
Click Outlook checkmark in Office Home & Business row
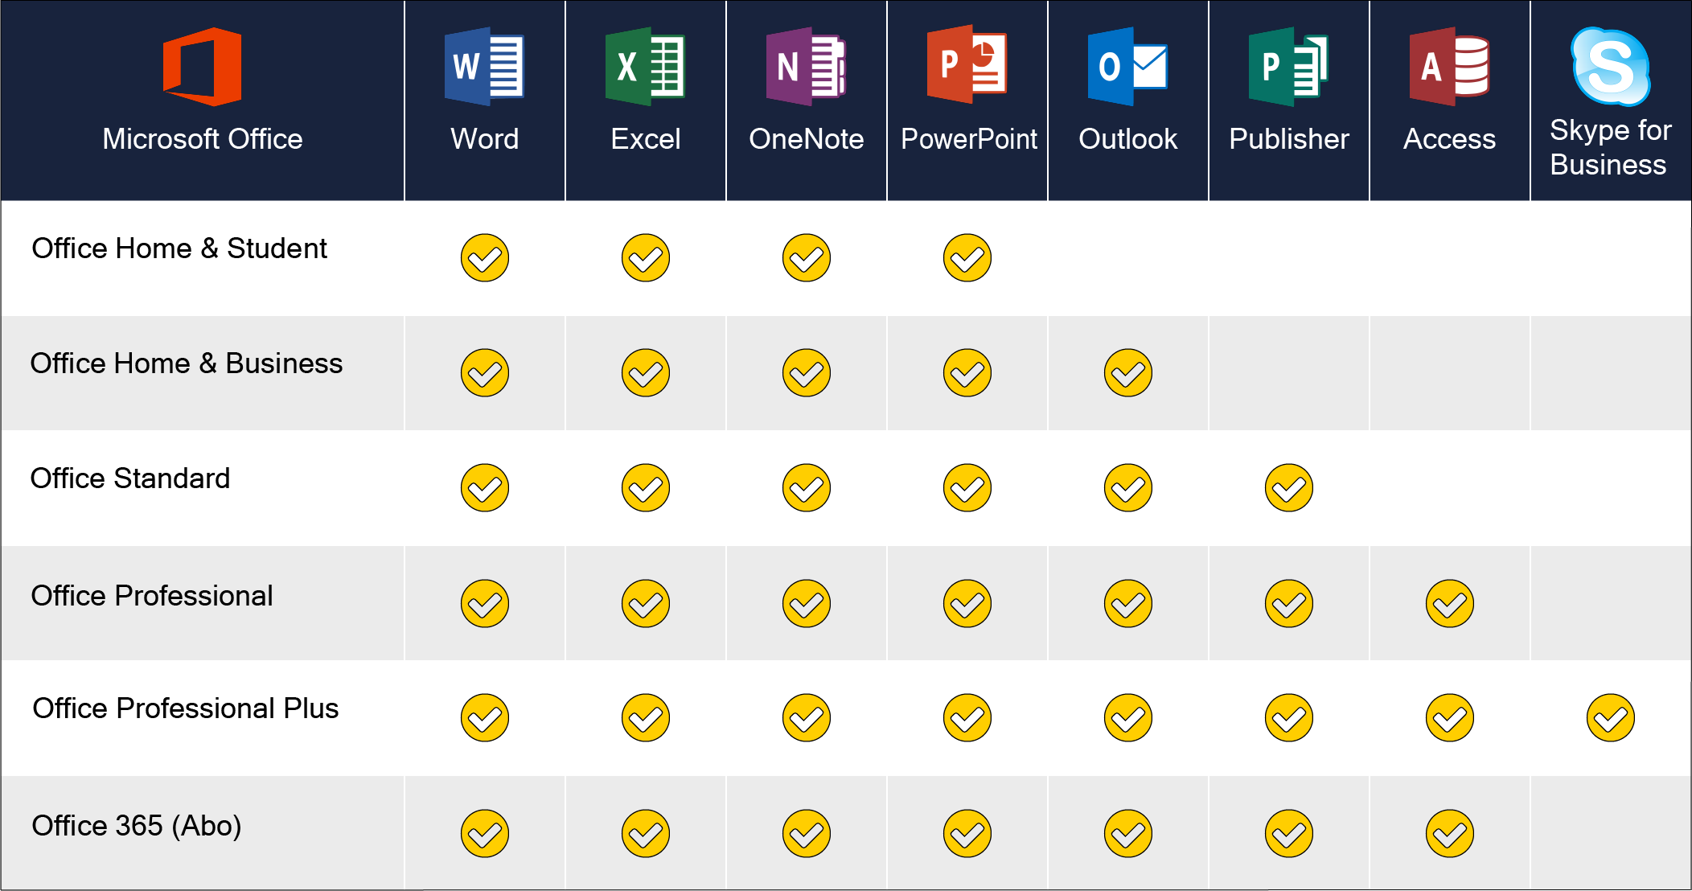(x=1128, y=373)
